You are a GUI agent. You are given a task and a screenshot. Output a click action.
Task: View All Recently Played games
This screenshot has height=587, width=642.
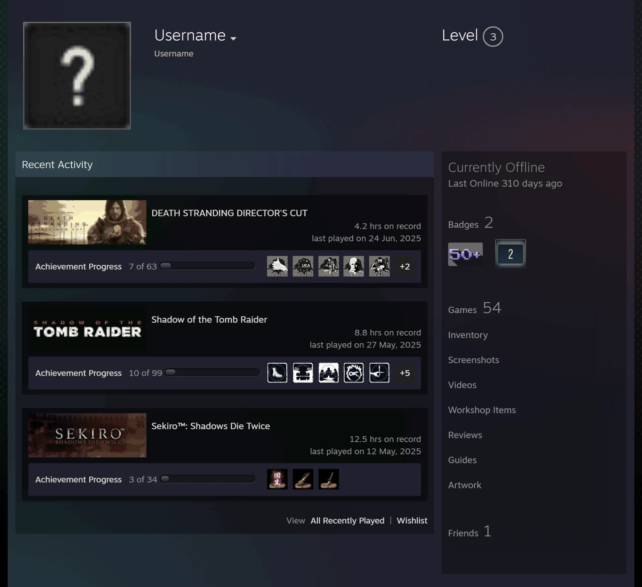[x=347, y=521]
